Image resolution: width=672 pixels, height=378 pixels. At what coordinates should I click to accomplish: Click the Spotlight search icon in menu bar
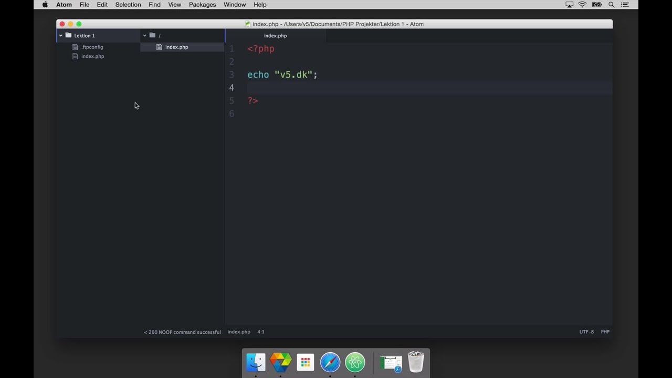click(611, 5)
